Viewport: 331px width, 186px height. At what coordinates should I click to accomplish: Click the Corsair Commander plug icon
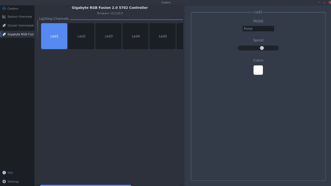(x=4, y=25)
